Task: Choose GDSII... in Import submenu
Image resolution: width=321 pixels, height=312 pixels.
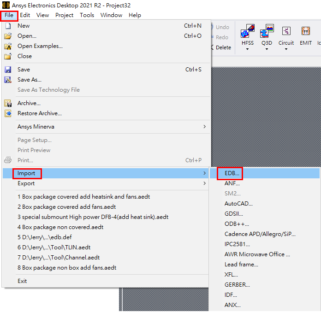Action: (x=264, y=214)
